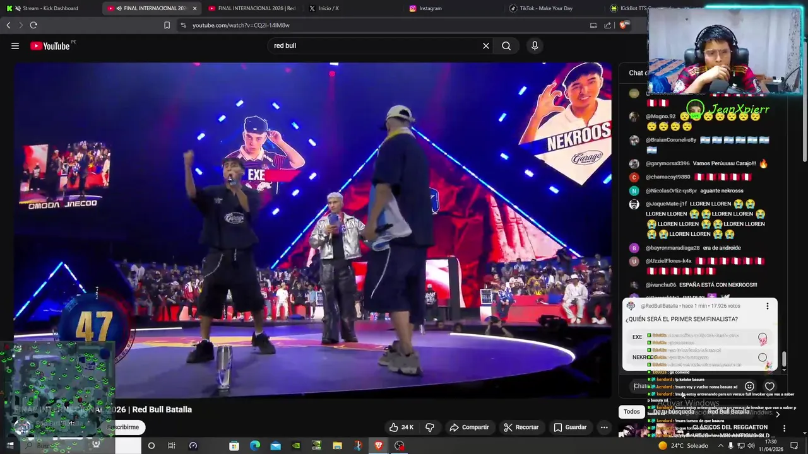Screen dimensions: 808x454
Task: Open Brave Shields lion icon
Action: (x=623, y=25)
